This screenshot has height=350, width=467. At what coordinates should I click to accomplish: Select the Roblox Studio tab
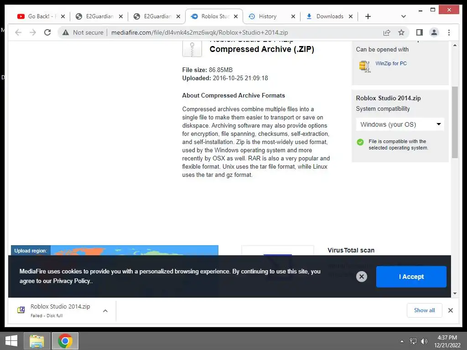click(x=214, y=16)
